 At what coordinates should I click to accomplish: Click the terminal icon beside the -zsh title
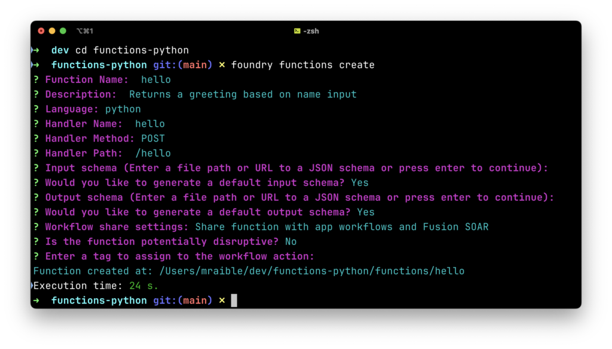(x=297, y=31)
